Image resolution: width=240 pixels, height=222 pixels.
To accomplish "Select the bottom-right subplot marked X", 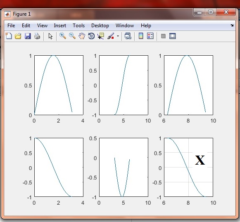I will (x=188, y=167).
